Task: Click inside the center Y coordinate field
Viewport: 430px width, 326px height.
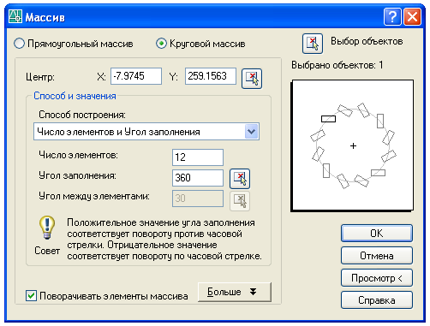Action: [x=211, y=76]
